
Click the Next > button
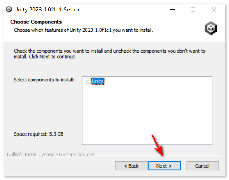click(164, 166)
